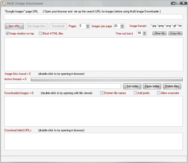
Task: Increase the Time out seconds value
Action: tap(145, 32)
